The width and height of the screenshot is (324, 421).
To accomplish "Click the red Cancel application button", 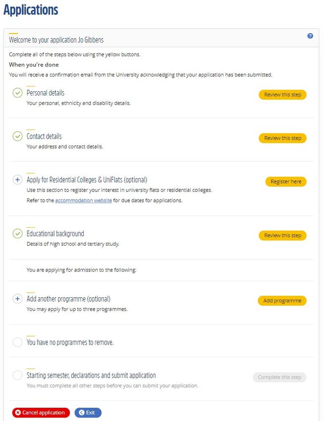I will 41,413.
